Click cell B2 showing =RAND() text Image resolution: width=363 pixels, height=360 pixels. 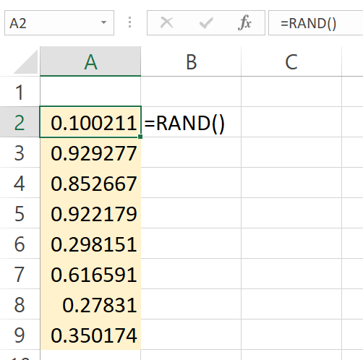(191, 122)
